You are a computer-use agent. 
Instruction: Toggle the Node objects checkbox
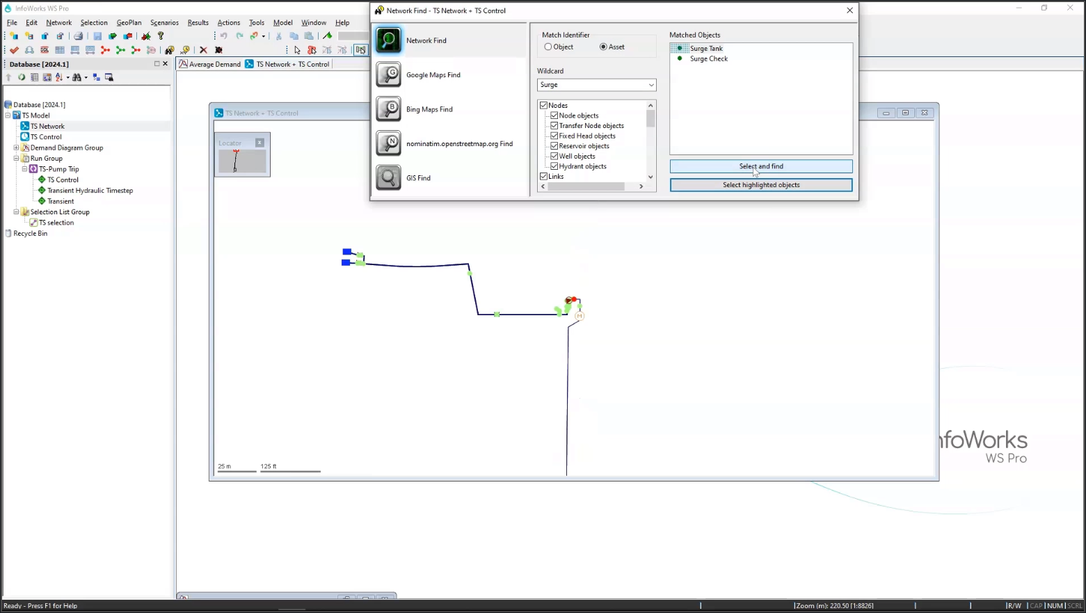pos(554,116)
